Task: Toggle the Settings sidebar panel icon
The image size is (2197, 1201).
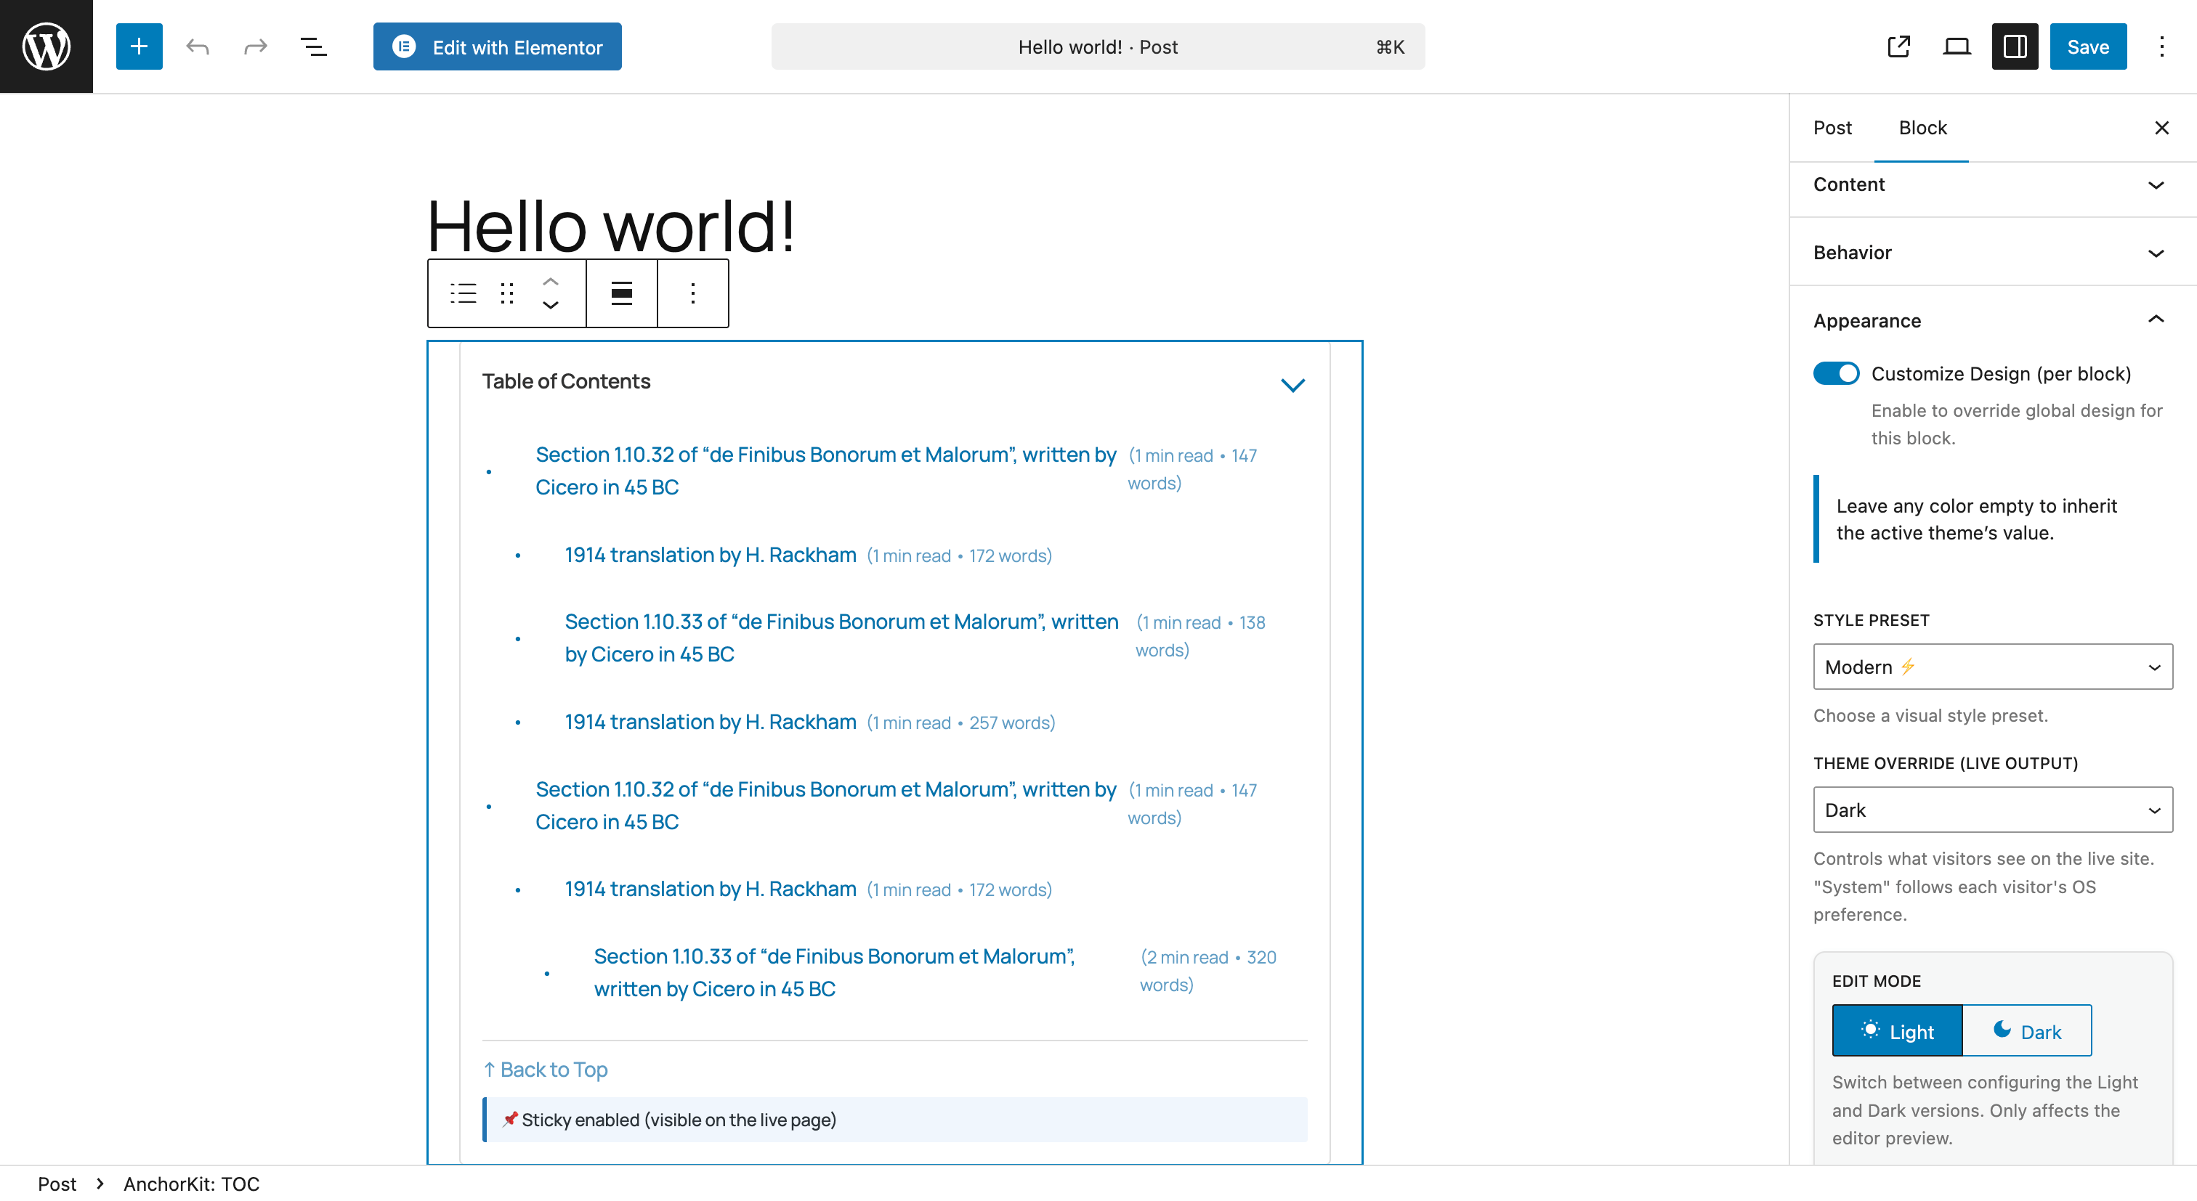Action: click(2014, 46)
